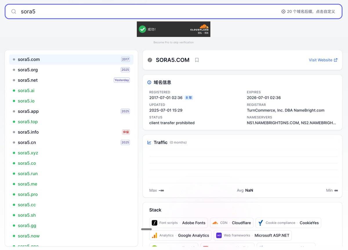Screen dimensions: 348x250
Task: Click the Become Pro to skip verification link
Action: coord(173,42)
